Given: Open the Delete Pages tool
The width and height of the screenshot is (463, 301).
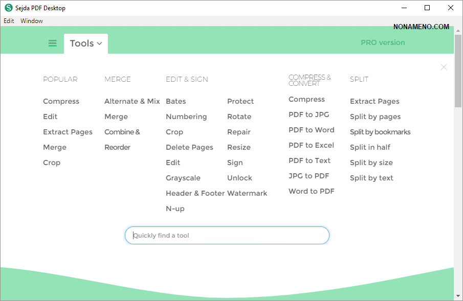Looking at the screenshot, I should pos(189,147).
